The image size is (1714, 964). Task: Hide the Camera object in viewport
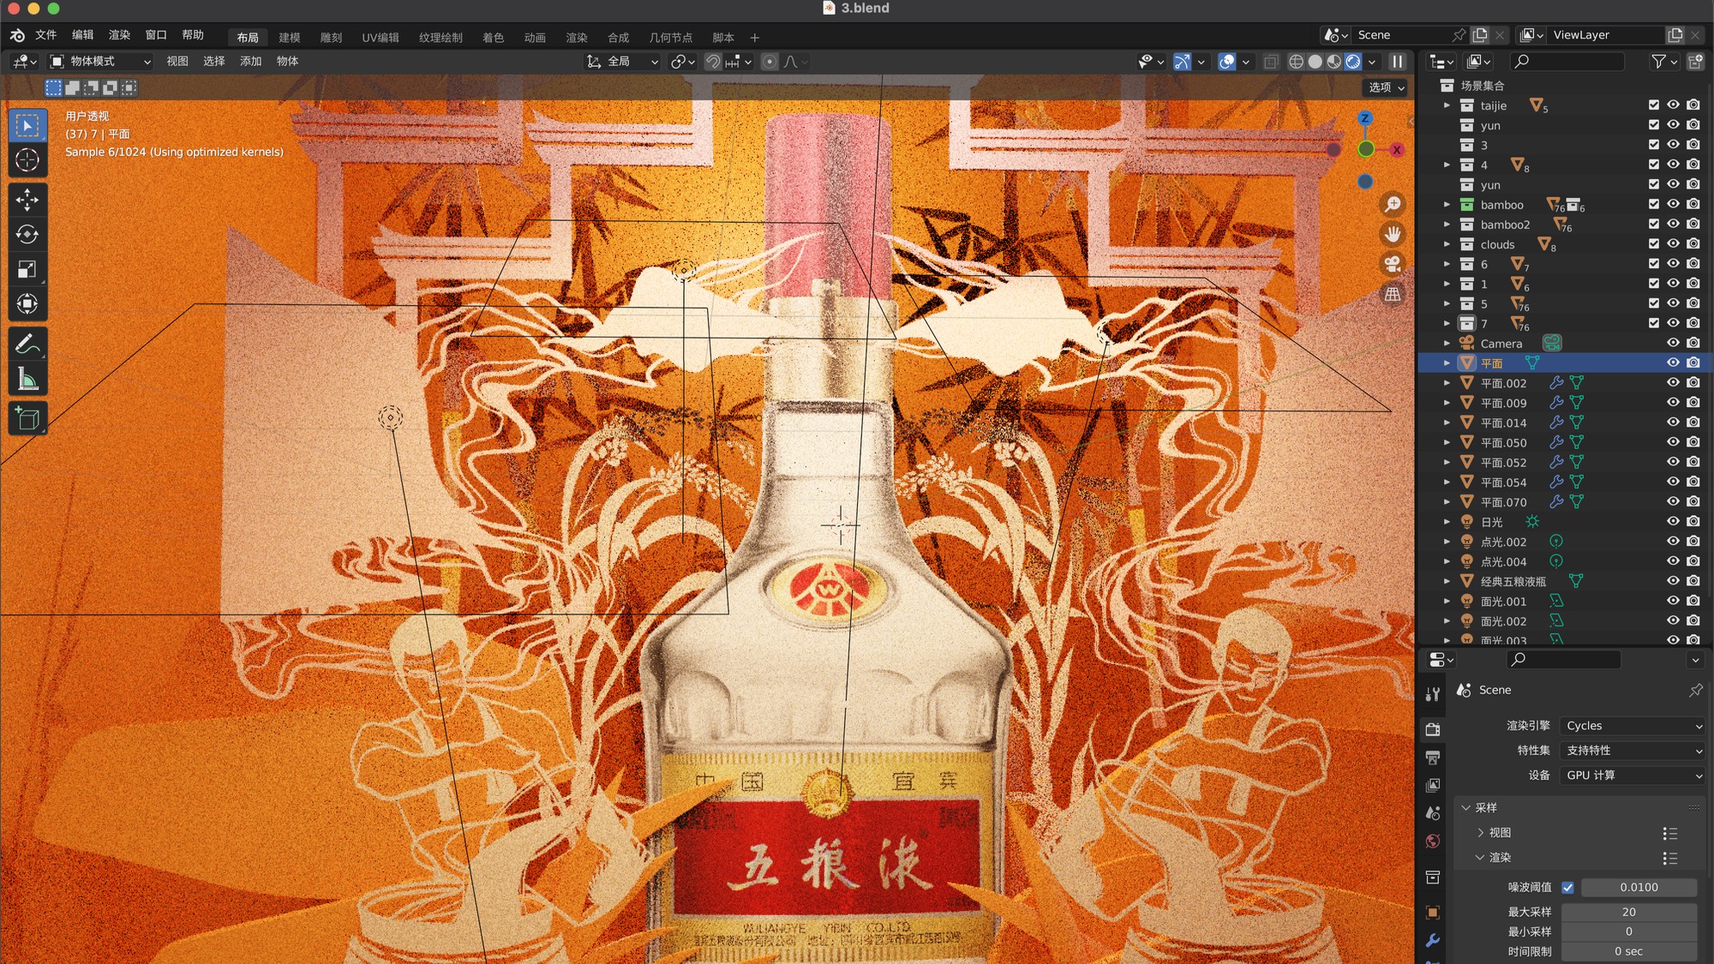click(1673, 343)
